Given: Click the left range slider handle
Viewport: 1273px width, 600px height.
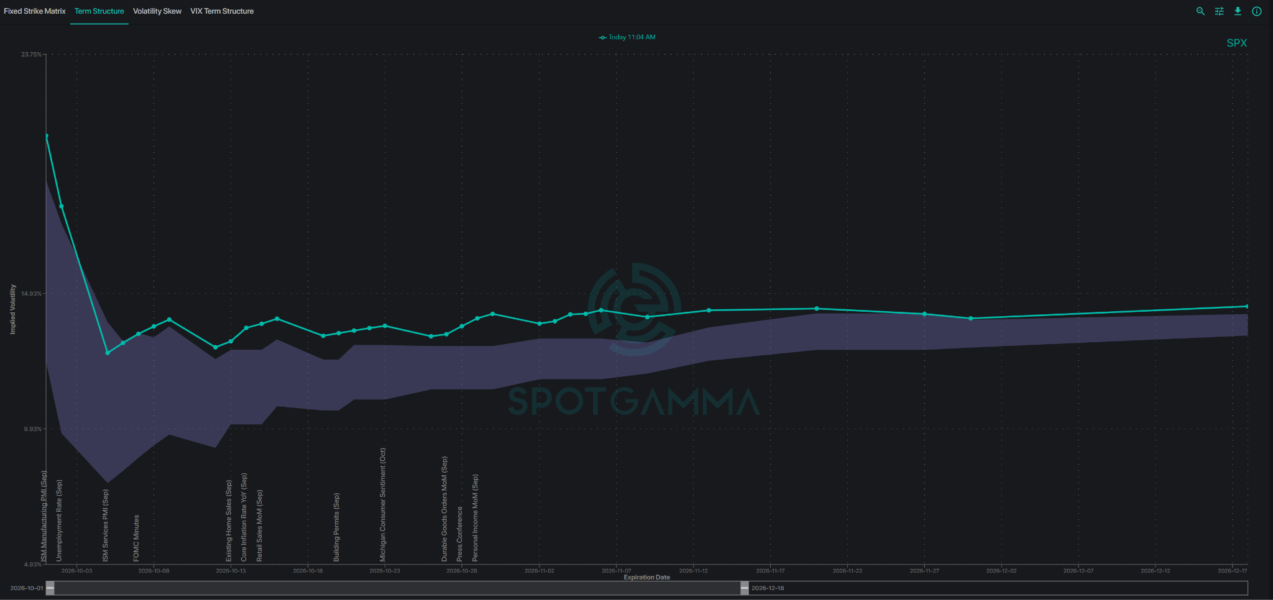Looking at the screenshot, I should click(50, 588).
